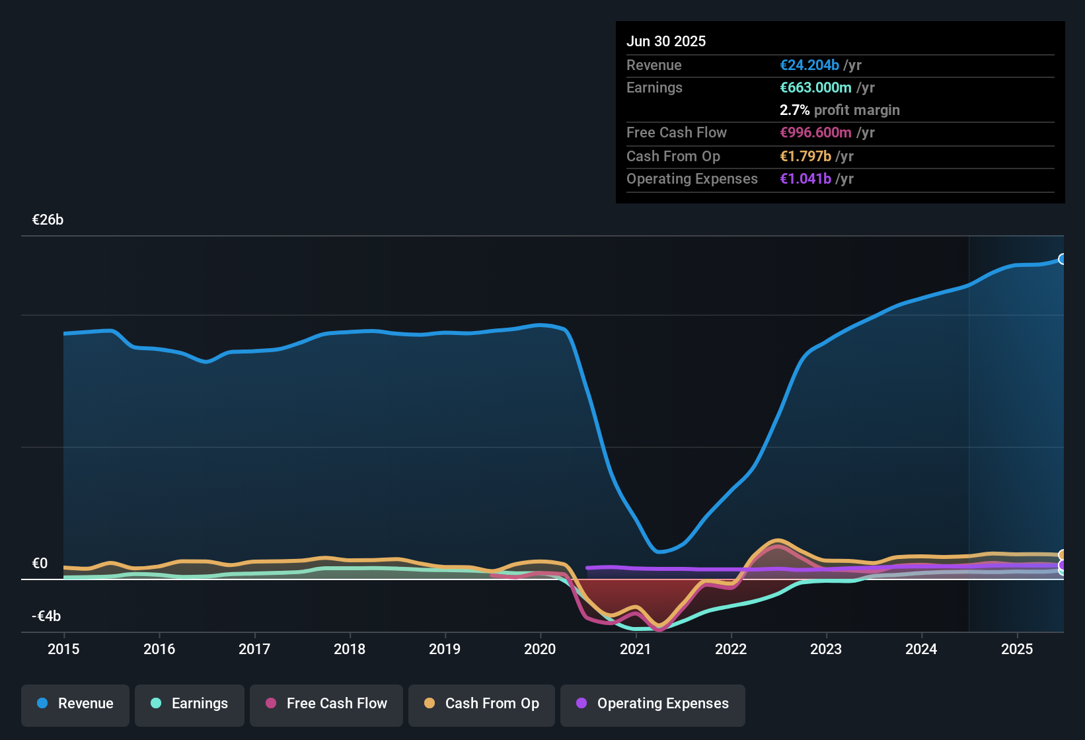Click the pink Free Cash Flow legend dot

pos(271,704)
